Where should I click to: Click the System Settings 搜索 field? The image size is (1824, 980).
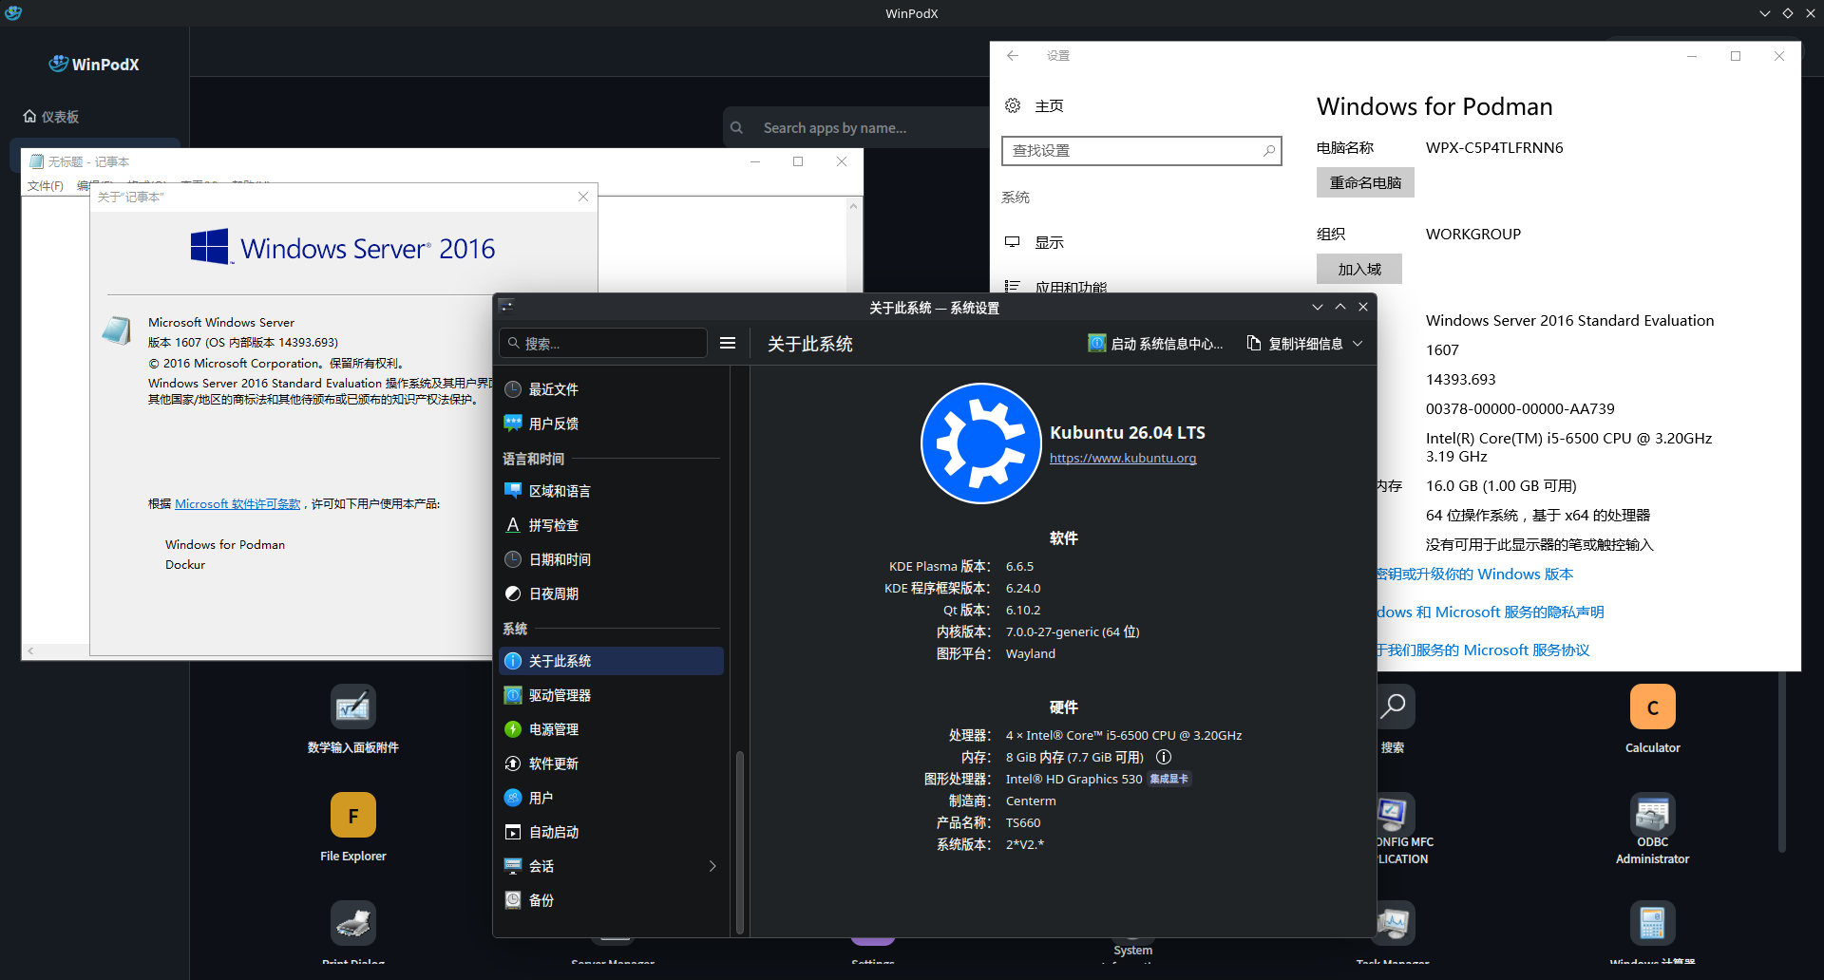click(x=603, y=343)
